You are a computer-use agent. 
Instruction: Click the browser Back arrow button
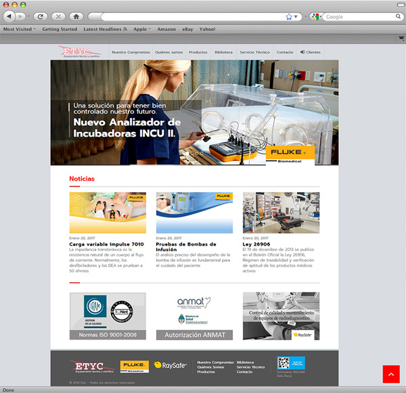point(9,16)
